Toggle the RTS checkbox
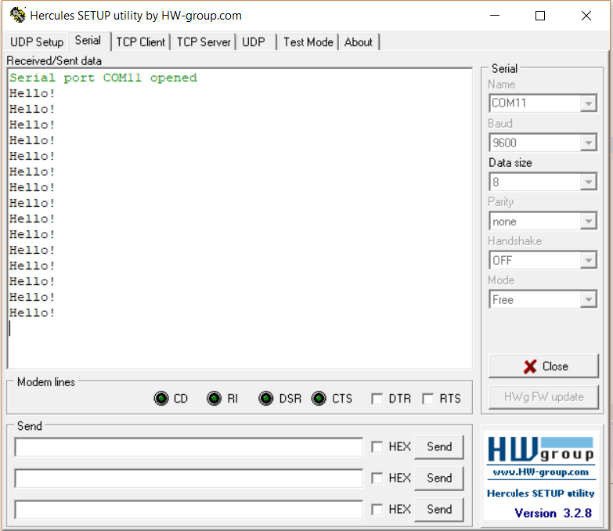Screen dimensions: 613x531 click(x=428, y=399)
